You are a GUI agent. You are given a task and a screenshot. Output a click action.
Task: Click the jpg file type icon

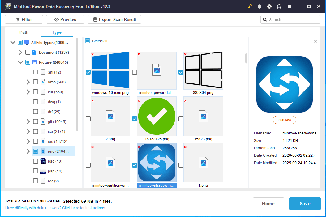click(x=43, y=141)
